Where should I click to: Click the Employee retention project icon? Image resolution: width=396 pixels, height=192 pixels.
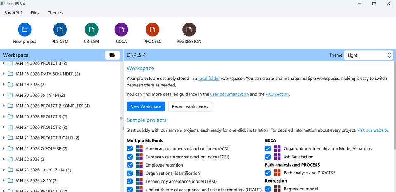139,165
